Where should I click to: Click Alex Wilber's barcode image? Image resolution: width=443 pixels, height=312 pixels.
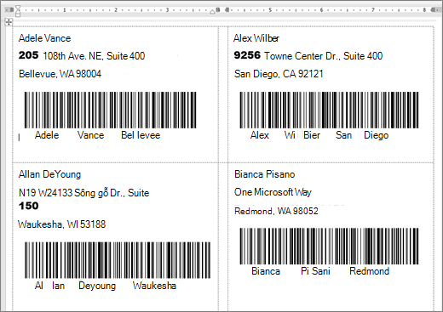coord(329,110)
